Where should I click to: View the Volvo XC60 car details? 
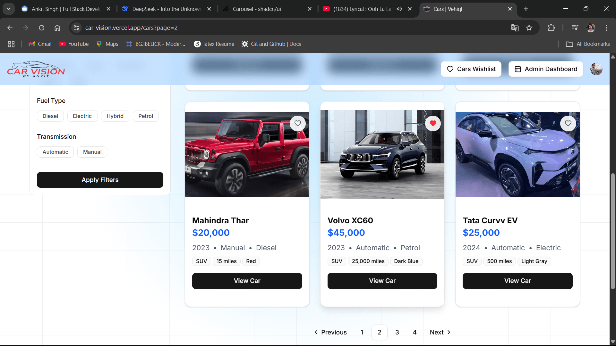pyautogui.click(x=382, y=281)
